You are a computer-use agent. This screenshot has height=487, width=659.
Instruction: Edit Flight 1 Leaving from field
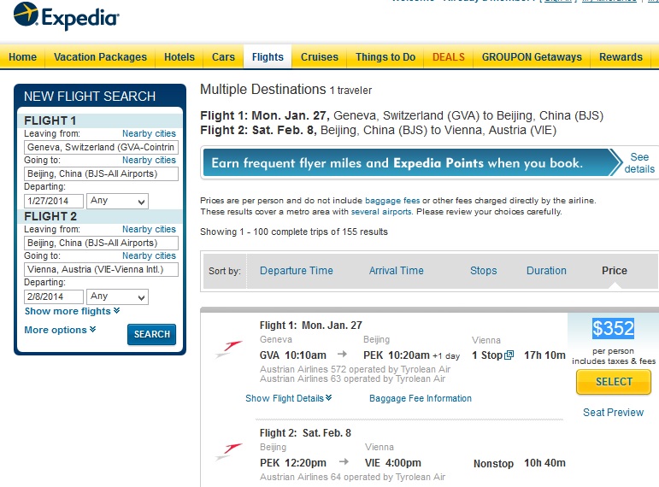[x=102, y=147]
